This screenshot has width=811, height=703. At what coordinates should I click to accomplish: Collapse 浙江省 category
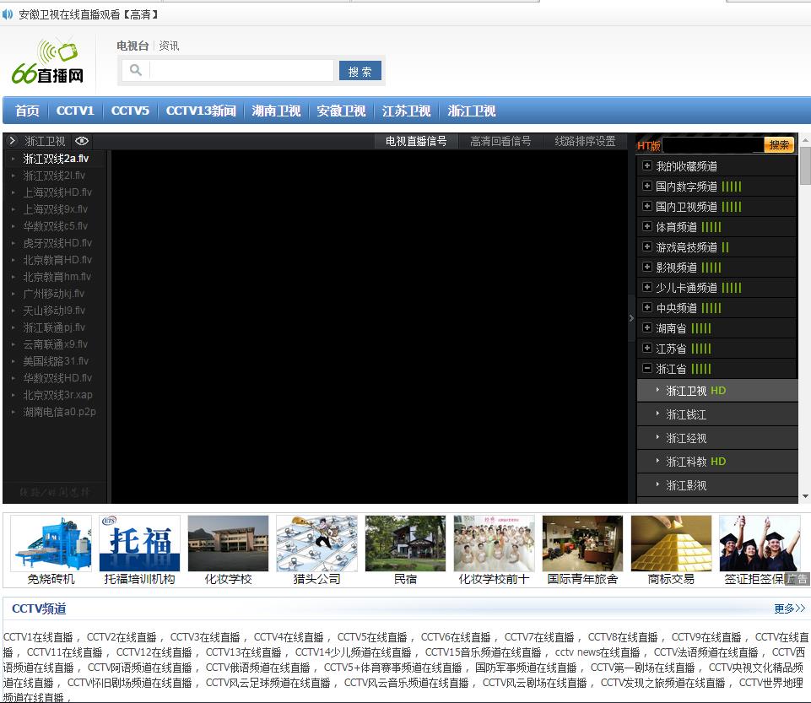[647, 368]
